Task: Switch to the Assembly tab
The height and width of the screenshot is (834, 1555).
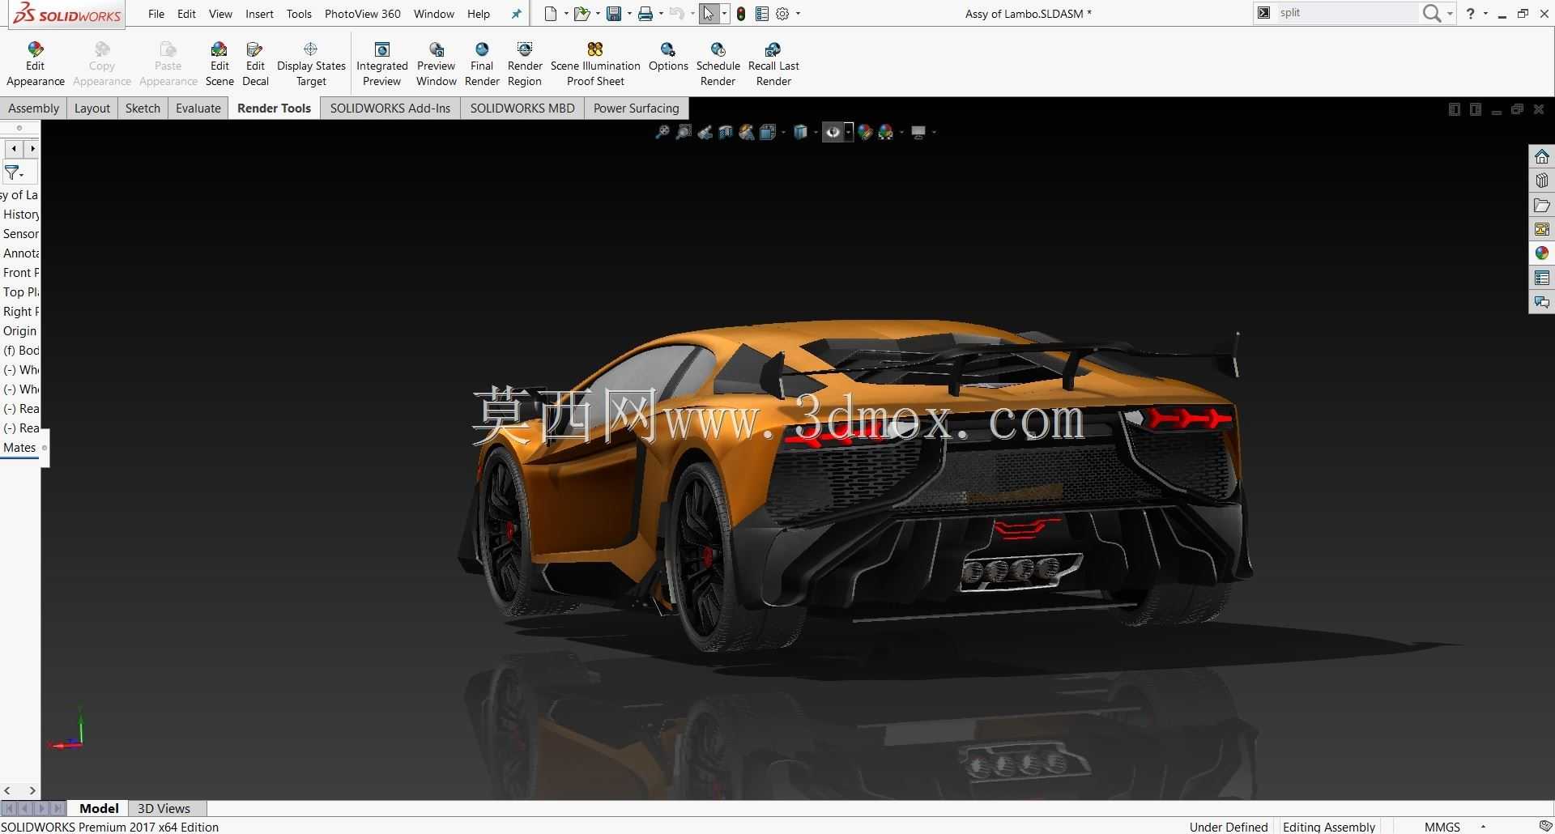Action: (33, 109)
